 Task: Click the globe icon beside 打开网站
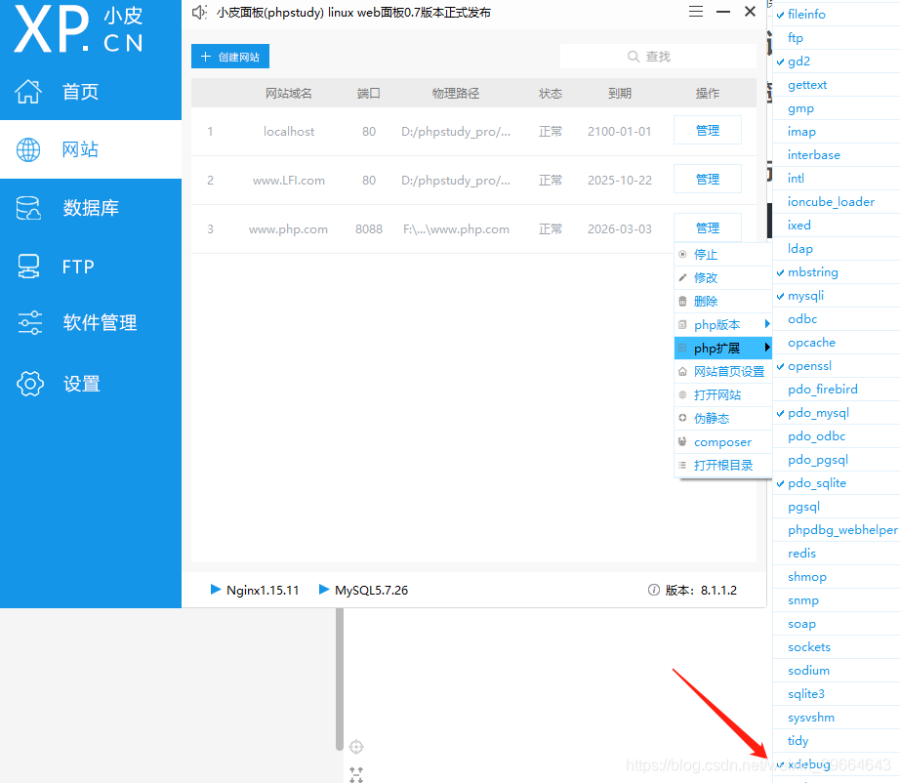682,394
